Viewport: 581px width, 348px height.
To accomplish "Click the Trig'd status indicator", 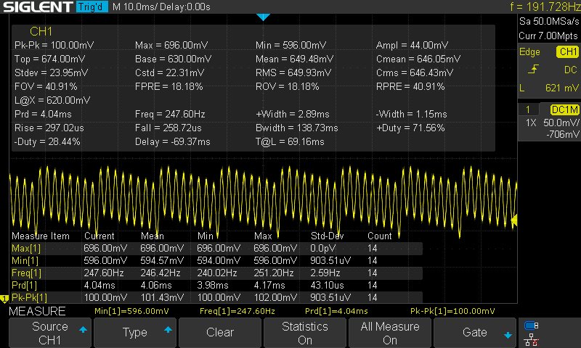I will pos(92,7).
